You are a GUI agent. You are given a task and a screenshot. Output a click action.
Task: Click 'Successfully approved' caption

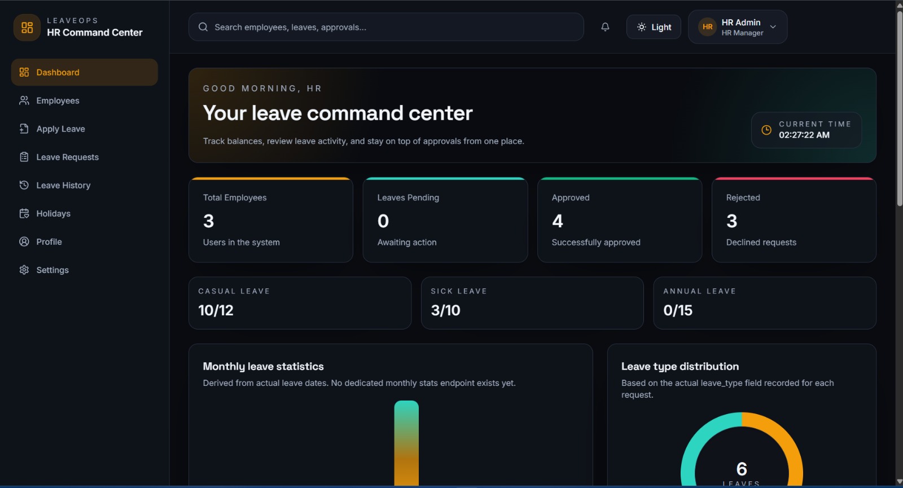click(596, 242)
